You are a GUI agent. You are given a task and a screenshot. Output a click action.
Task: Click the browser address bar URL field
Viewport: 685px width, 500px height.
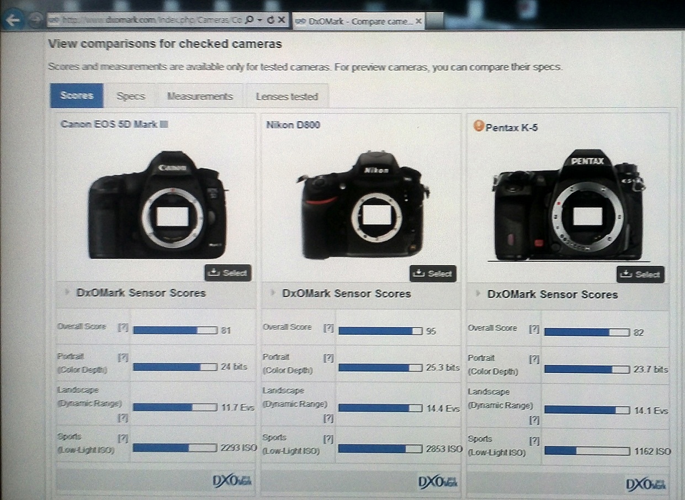[x=146, y=20]
